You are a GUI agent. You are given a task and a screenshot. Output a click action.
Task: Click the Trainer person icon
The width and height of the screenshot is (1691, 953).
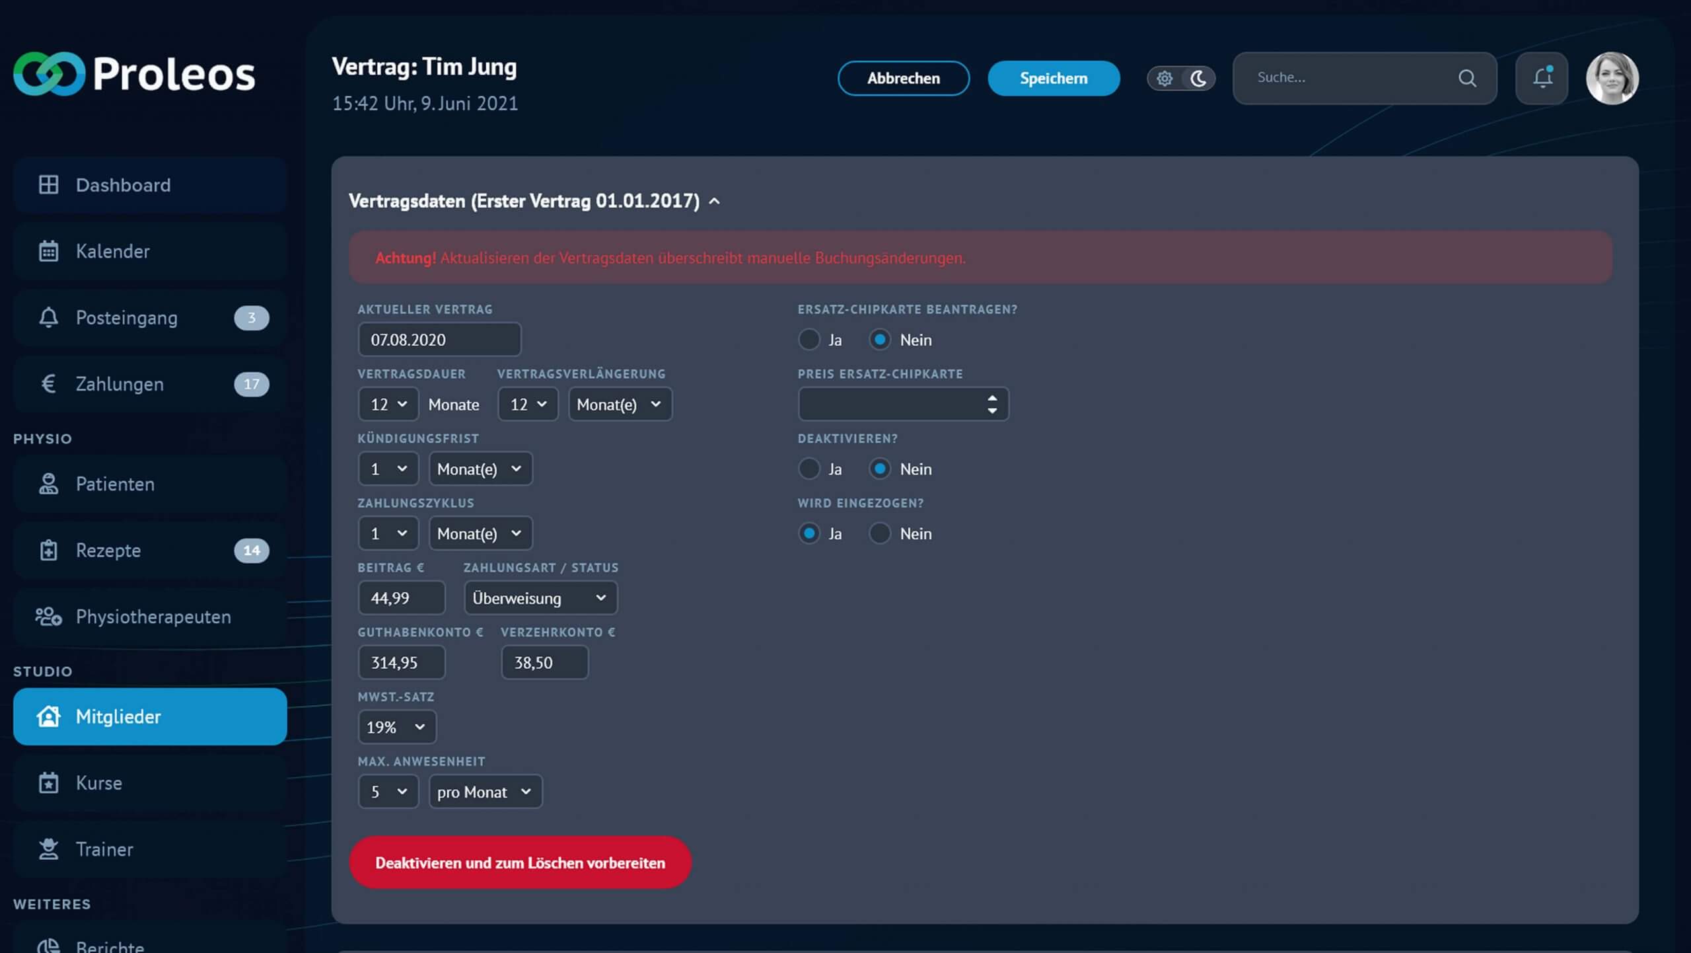click(48, 849)
